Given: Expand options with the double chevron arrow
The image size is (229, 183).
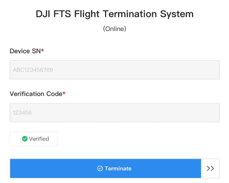Looking at the screenshot, I should [210, 169].
